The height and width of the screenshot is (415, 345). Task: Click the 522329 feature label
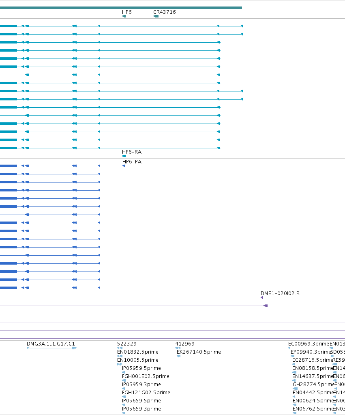(127, 343)
